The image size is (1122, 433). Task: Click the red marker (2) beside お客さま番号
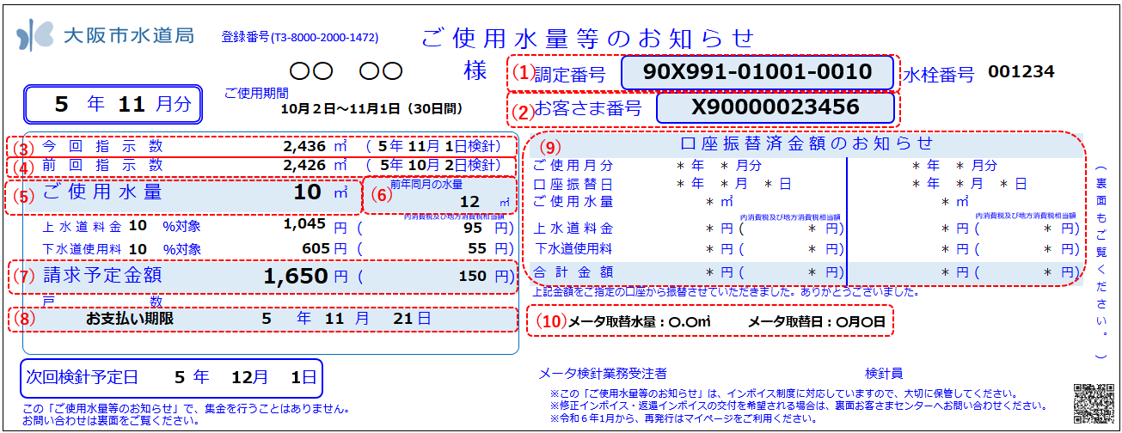524,109
